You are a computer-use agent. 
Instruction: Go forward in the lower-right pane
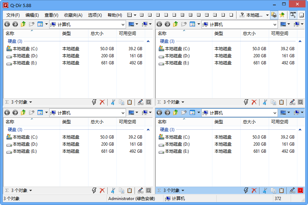tap(167, 113)
